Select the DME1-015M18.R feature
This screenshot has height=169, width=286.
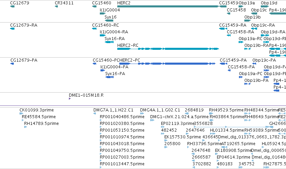pos(86,95)
